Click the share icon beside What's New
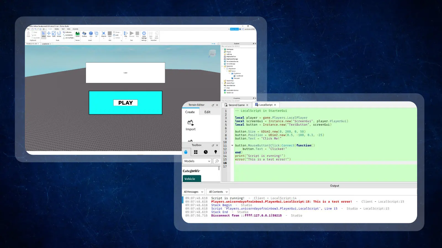The image size is (442, 248). click(x=243, y=29)
